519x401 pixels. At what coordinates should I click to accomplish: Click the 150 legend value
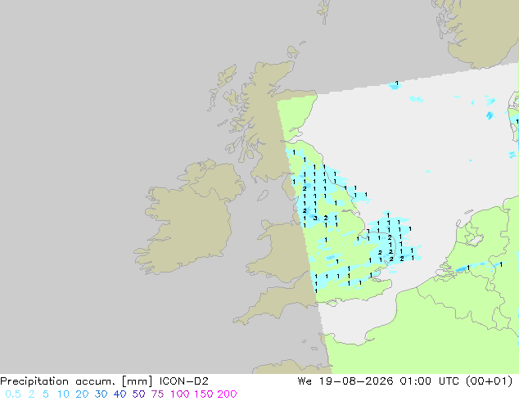point(204,394)
